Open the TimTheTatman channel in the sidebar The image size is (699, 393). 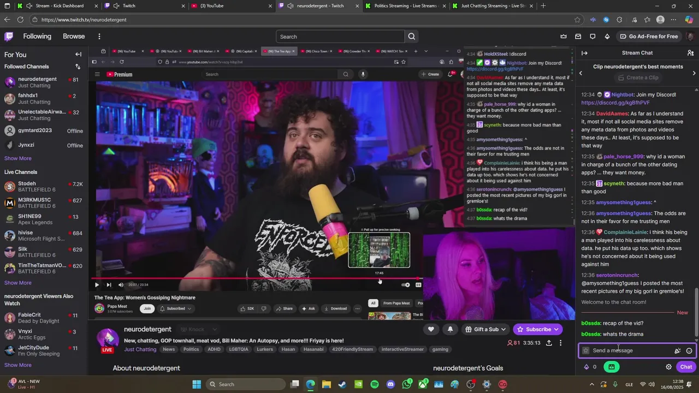click(44, 268)
